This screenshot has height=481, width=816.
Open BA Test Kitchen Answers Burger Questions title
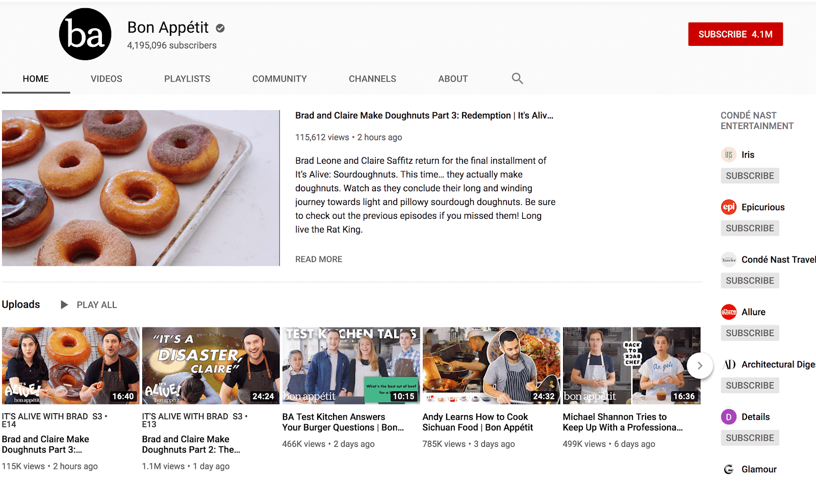click(343, 422)
